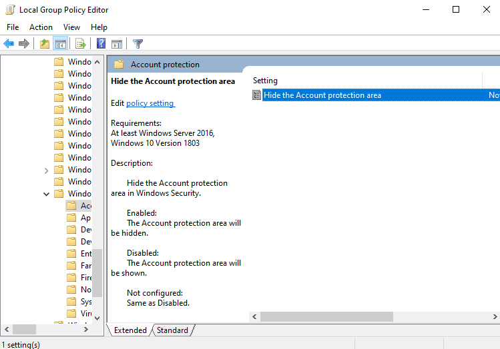Screen dimensions: 500x349
Task: Open the View menu
Action: tap(71, 27)
